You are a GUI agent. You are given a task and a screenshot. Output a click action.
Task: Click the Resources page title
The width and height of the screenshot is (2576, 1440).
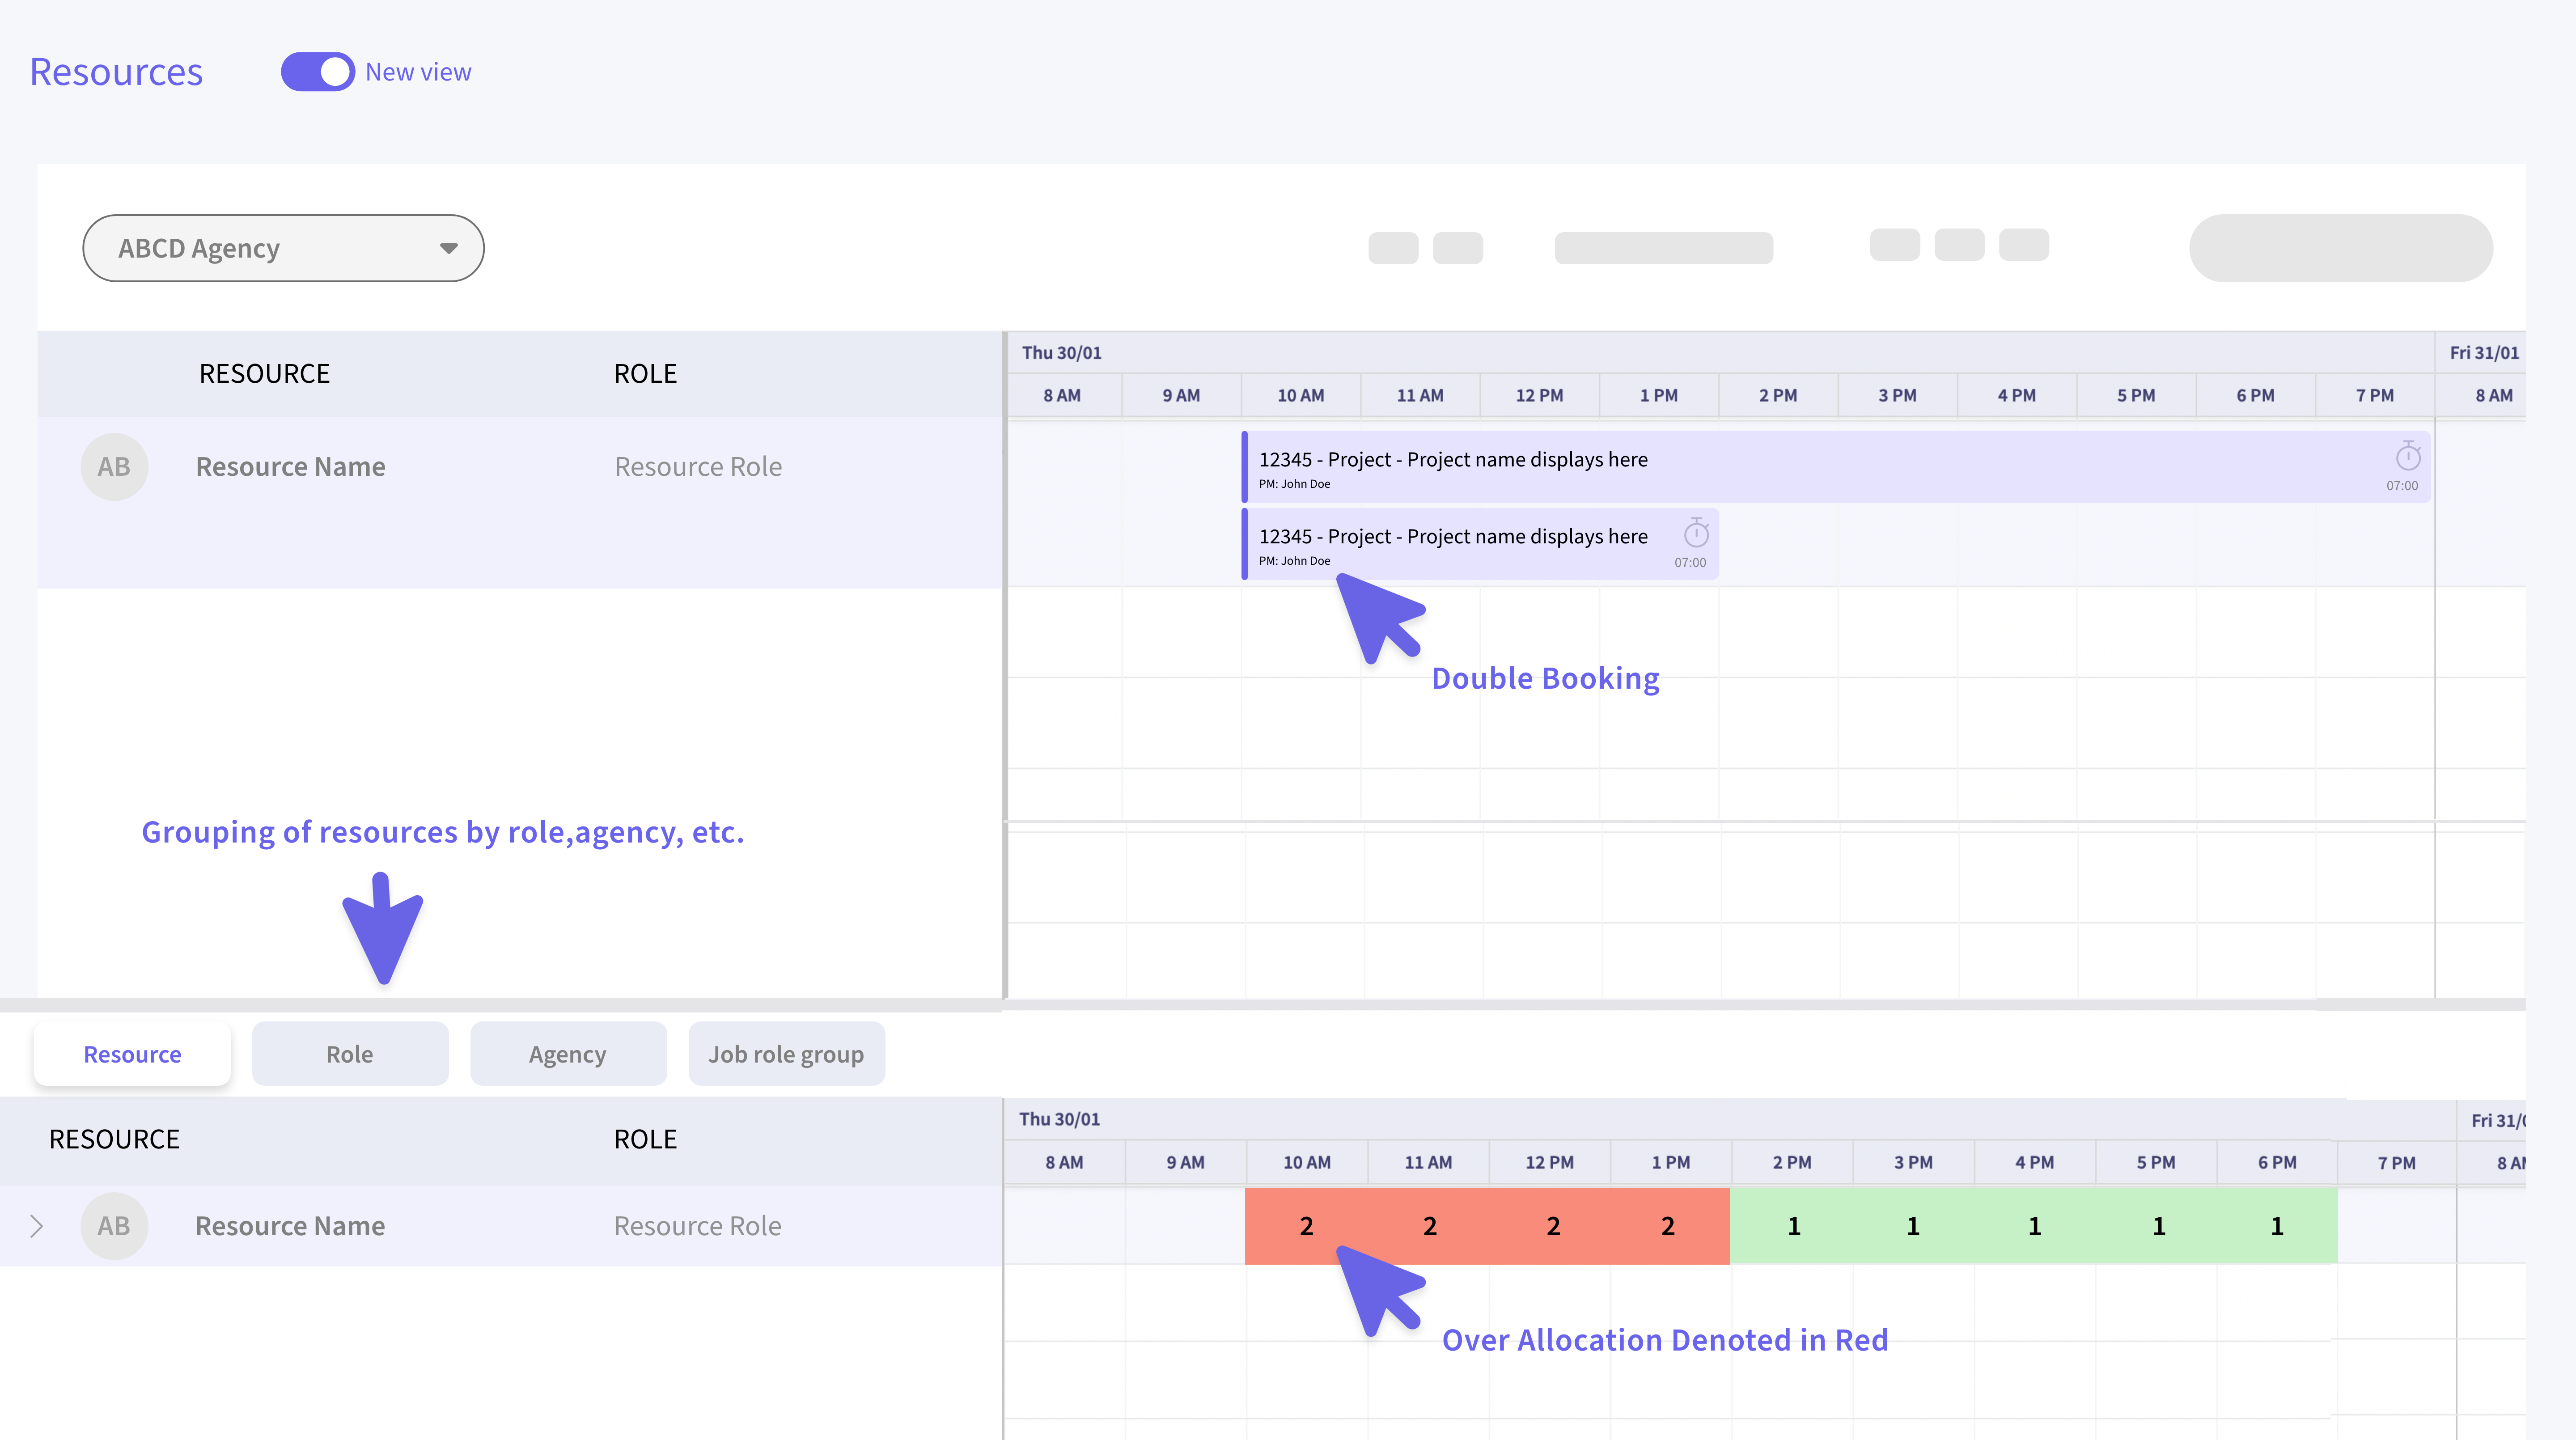coord(116,72)
